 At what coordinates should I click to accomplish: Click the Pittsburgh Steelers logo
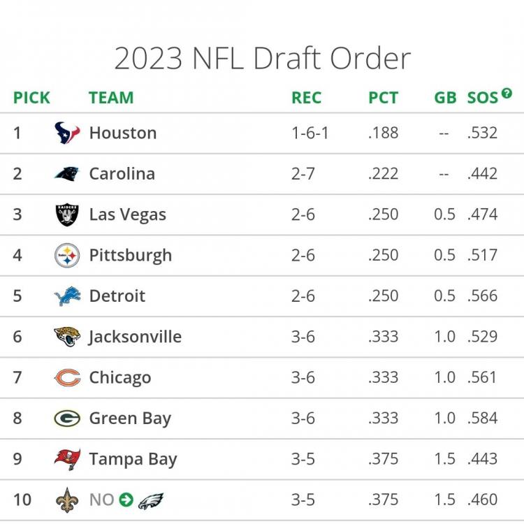67,255
